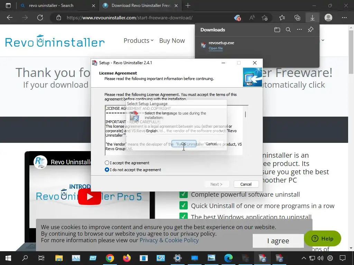Click Cancel in the Select Setup Language dialog
The width and height of the screenshot is (354, 265).
point(211,144)
